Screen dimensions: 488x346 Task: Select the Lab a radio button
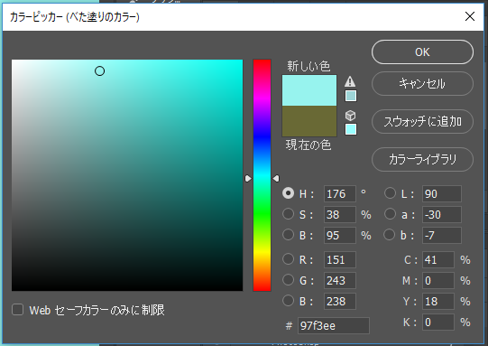click(x=390, y=214)
